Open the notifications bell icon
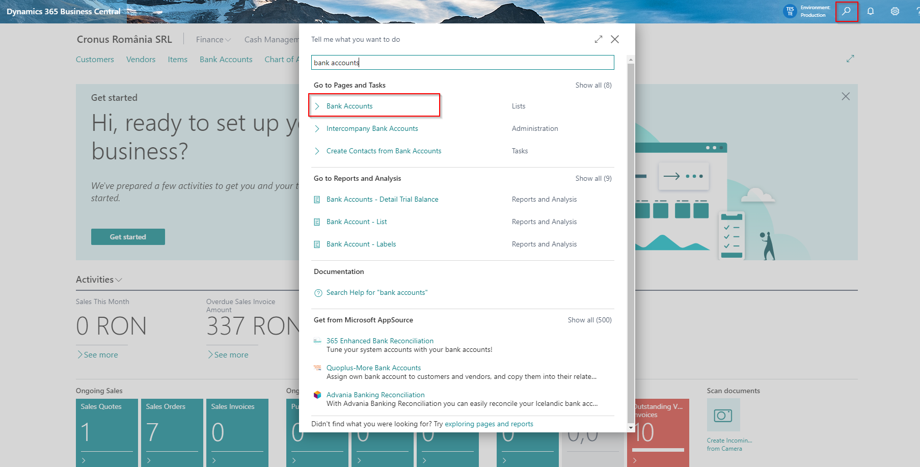This screenshot has height=467, width=920. click(x=871, y=11)
